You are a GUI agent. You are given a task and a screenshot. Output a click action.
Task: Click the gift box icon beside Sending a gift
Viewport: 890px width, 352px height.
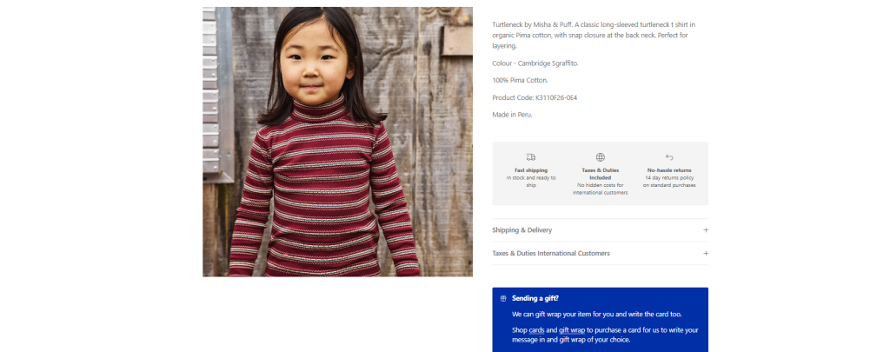point(503,299)
